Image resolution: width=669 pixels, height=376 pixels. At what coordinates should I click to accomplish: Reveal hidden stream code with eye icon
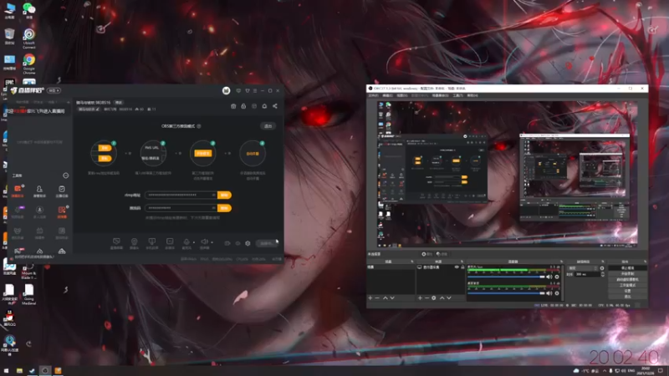click(213, 208)
